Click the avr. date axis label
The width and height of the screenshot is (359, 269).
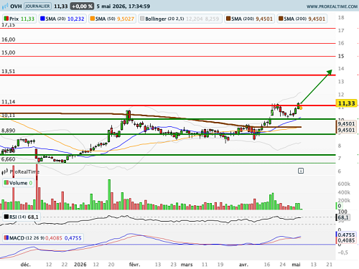tap(243, 265)
